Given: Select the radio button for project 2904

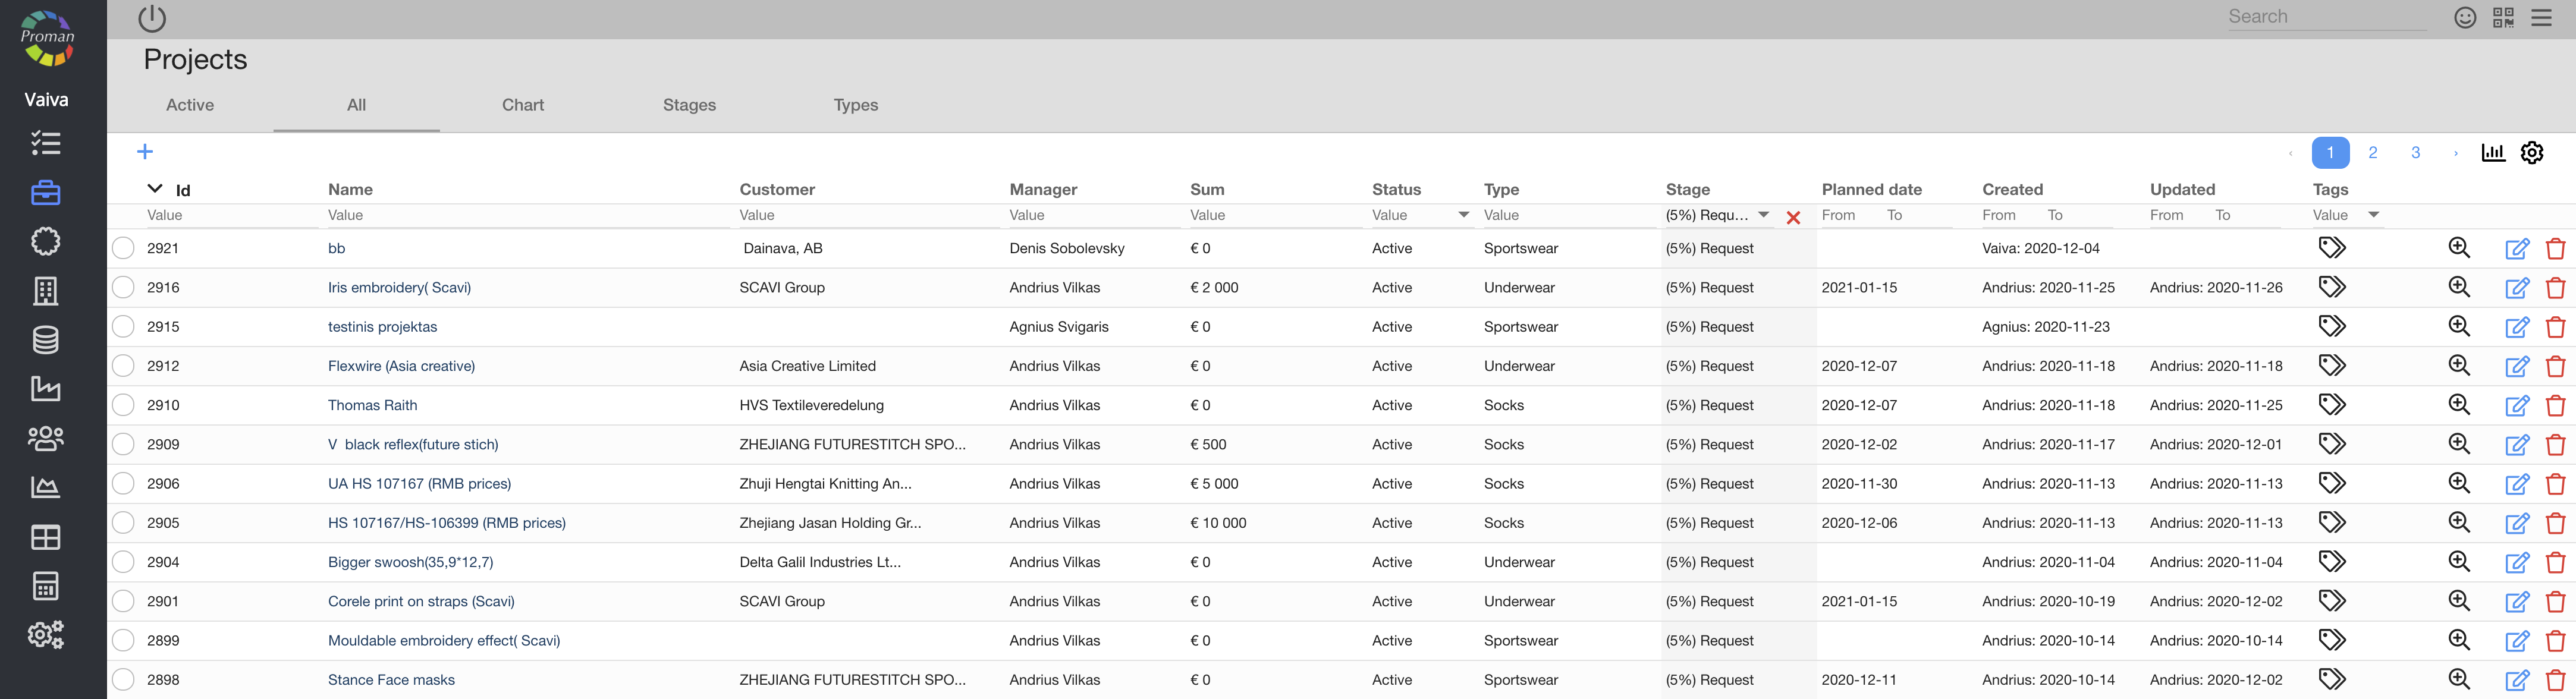Looking at the screenshot, I should 123,562.
